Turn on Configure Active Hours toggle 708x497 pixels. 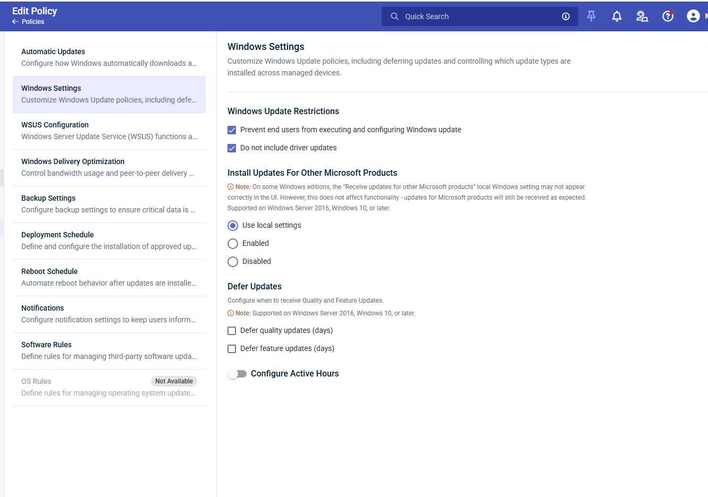[237, 374]
